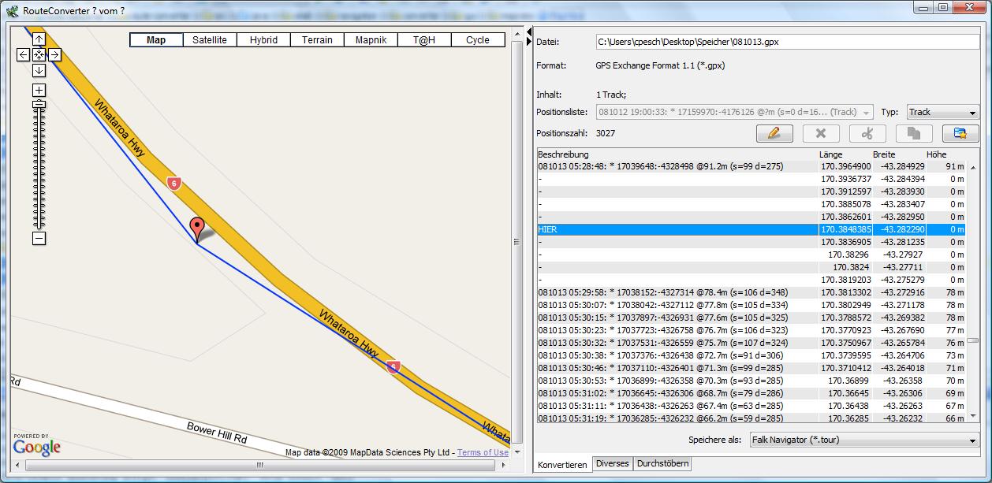Pan the map left with the arrow
The image size is (992, 483).
(24, 54)
